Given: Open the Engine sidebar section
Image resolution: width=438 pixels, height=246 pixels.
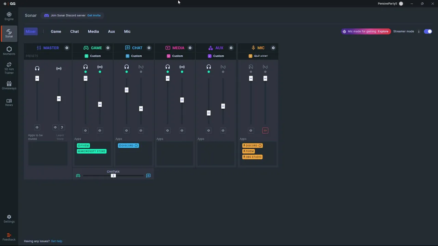Looking at the screenshot, I should [9, 16].
